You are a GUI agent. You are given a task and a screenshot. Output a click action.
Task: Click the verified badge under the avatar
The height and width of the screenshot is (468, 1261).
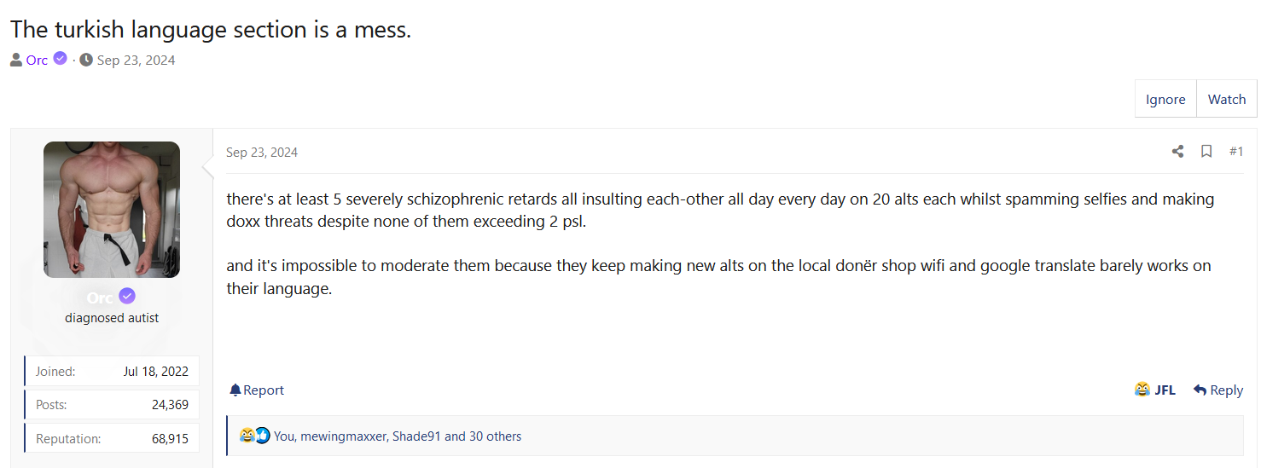coord(127,297)
